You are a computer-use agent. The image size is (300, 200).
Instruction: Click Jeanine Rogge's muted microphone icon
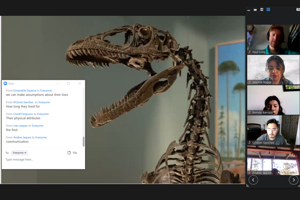249,82
